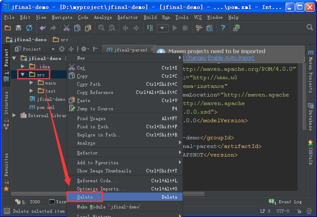Choose Make Module 'jfinal-demo'
This screenshot has height=217, width=317.
click(125, 207)
